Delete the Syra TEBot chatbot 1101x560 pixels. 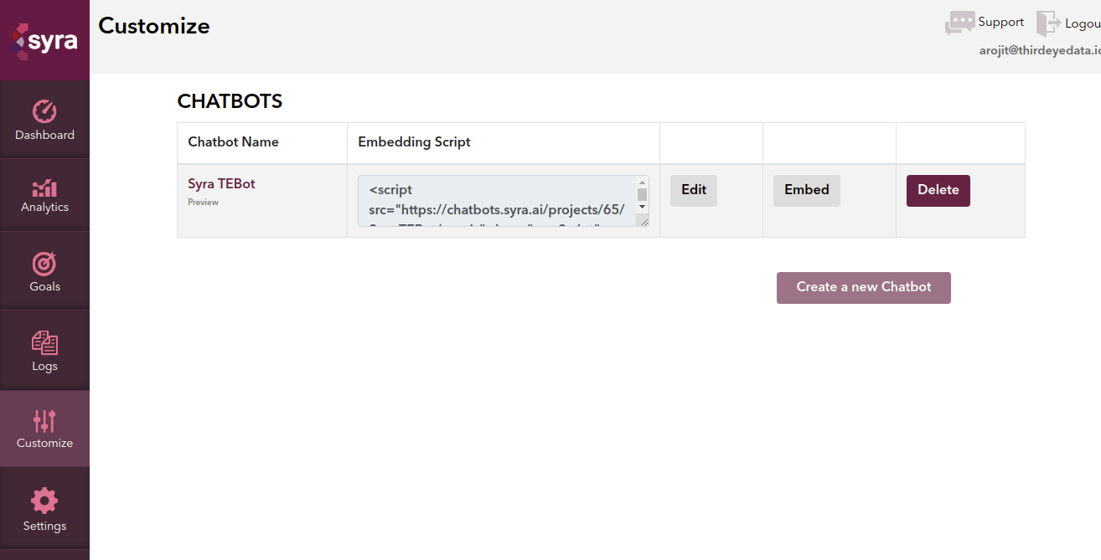pos(938,190)
